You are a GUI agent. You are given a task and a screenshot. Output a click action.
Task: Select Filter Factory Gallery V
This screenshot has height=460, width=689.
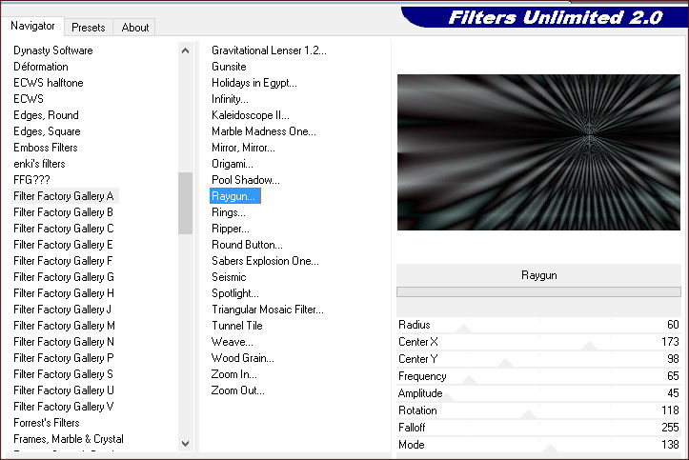(x=64, y=407)
